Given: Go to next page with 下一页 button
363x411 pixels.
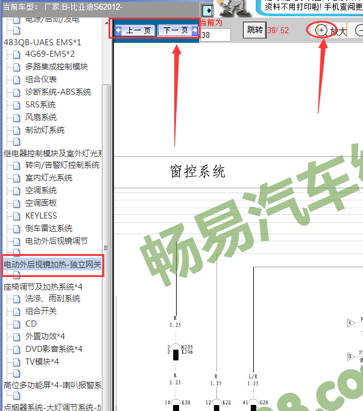Looking at the screenshot, I should coord(178,30).
